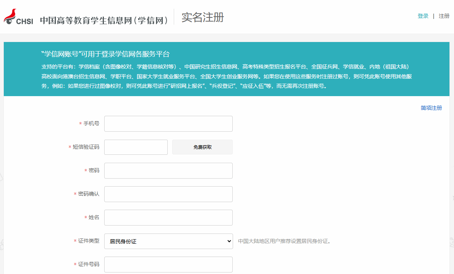Focus the 姓名 text field
The height and width of the screenshot is (274, 454).
point(168,218)
